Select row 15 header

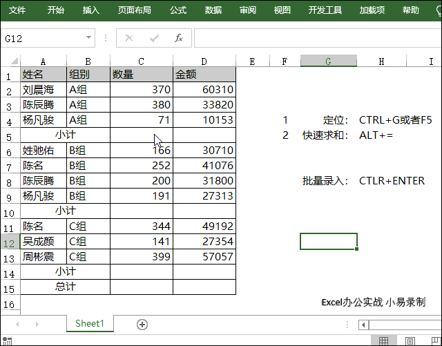[x=9, y=289]
